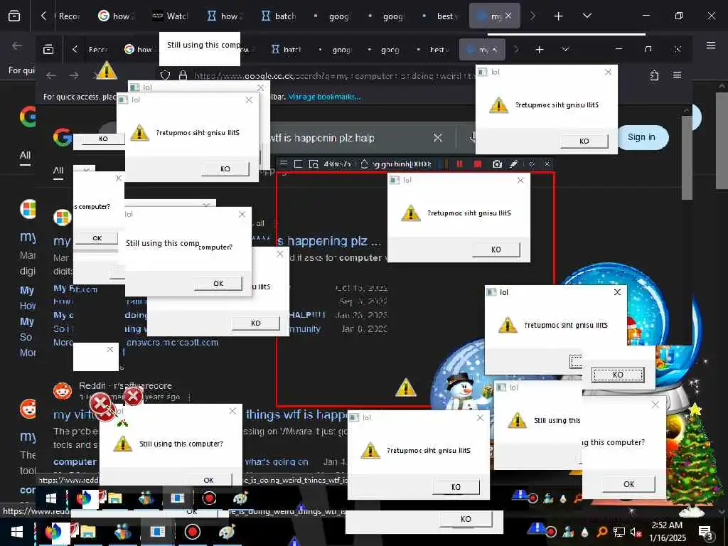Viewport: 728px width, 546px height.
Task: Expand the list-all-tabs chevron in the outermost tab bar
Action: [x=587, y=16]
